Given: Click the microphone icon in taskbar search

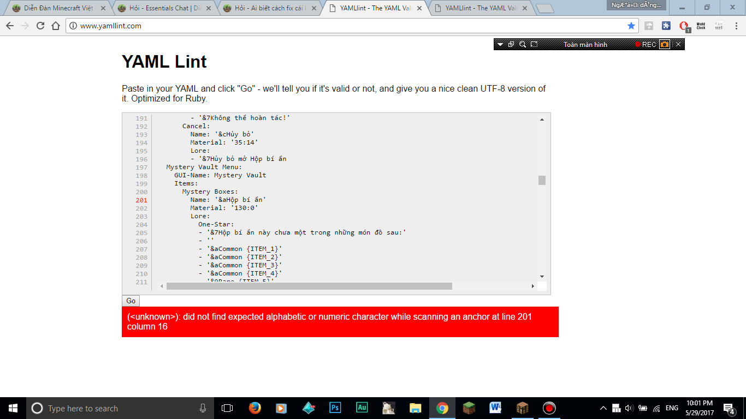Looking at the screenshot, I should (203, 408).
